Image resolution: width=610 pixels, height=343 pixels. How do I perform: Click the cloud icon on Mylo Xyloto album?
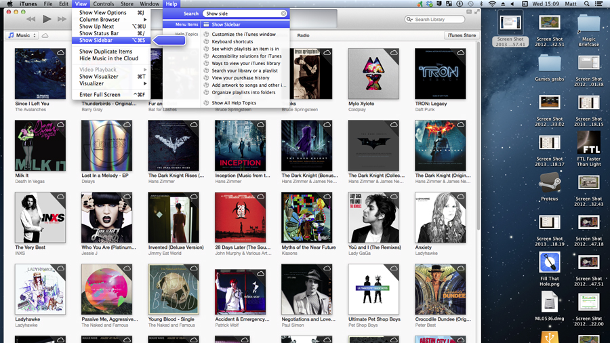tap(394, 52)
